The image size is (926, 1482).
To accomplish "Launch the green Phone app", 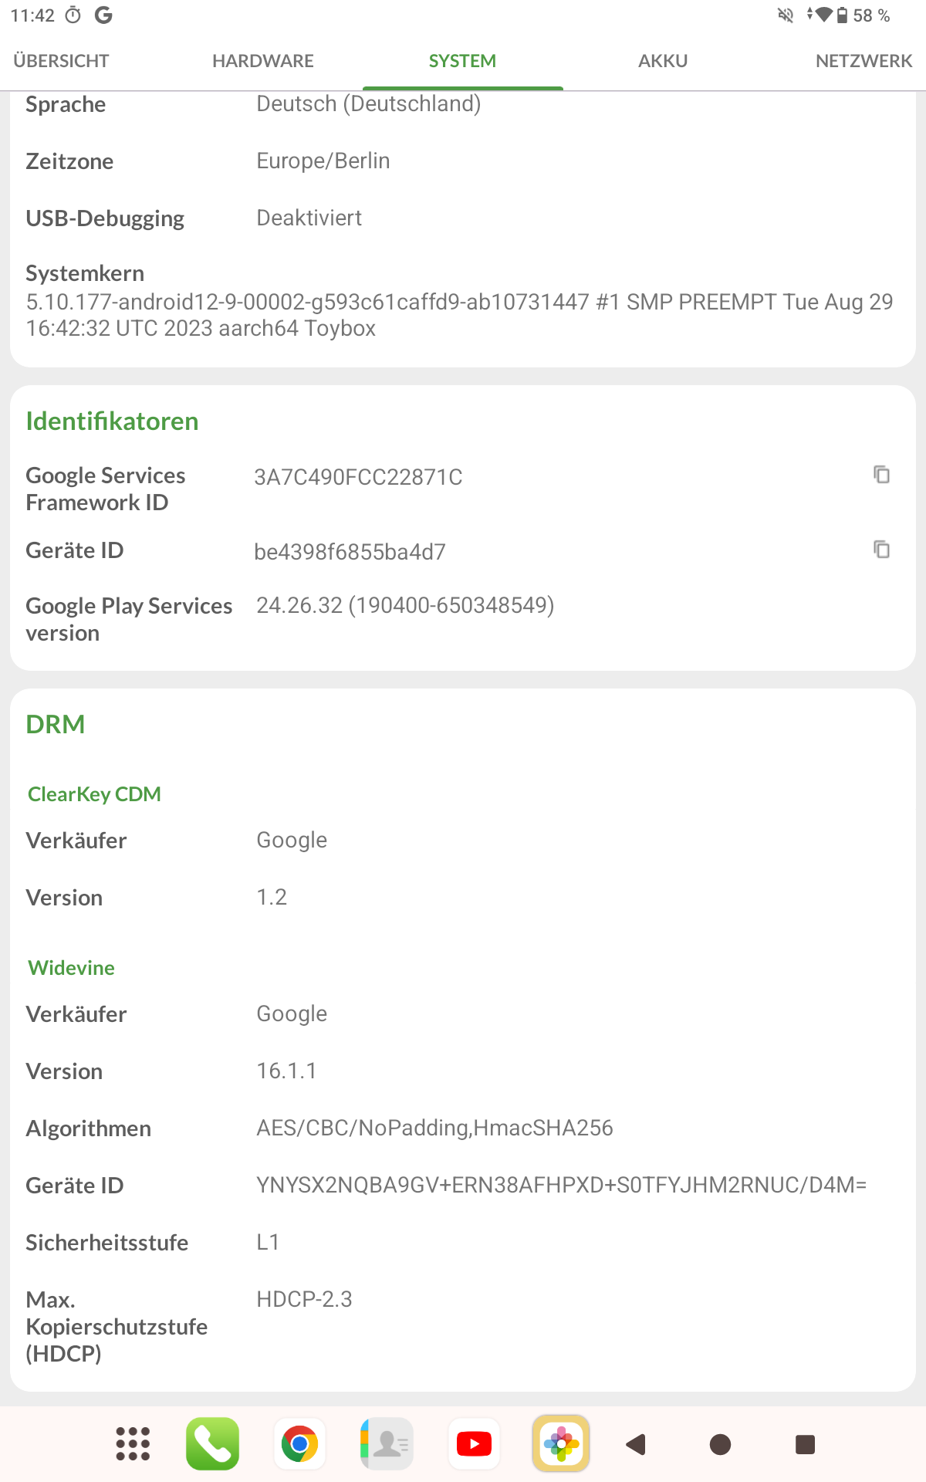I will 212,1443.
